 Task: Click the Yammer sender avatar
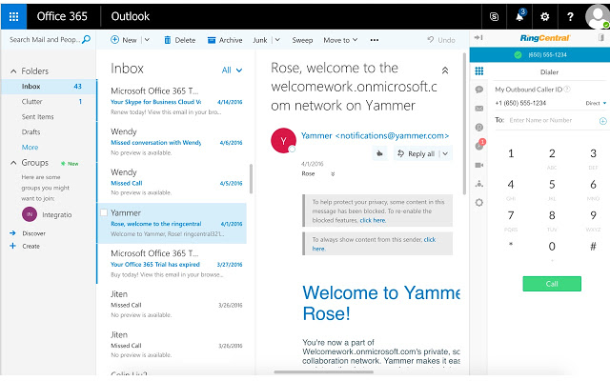point(283,141)
